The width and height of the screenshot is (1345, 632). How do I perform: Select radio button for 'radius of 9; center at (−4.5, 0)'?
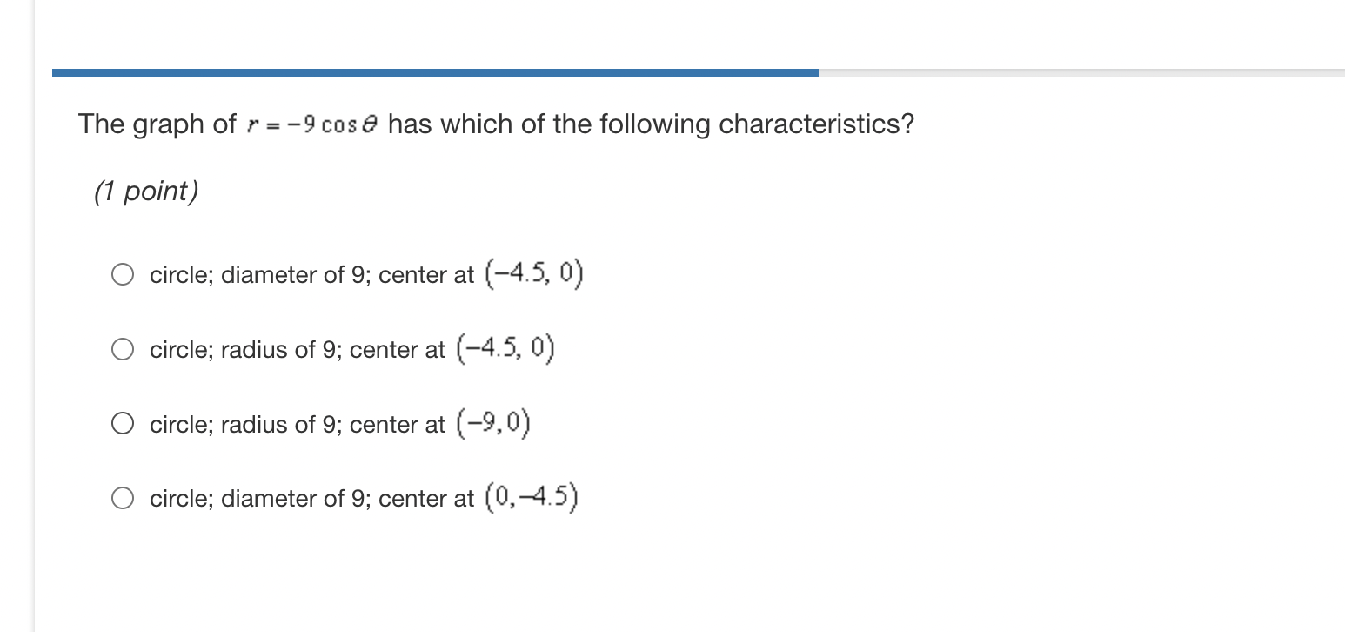point(123,348)
